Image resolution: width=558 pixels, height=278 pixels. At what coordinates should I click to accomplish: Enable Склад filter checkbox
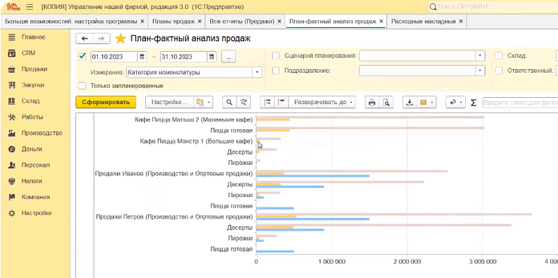pyautogui.click(x=499, y=56)
